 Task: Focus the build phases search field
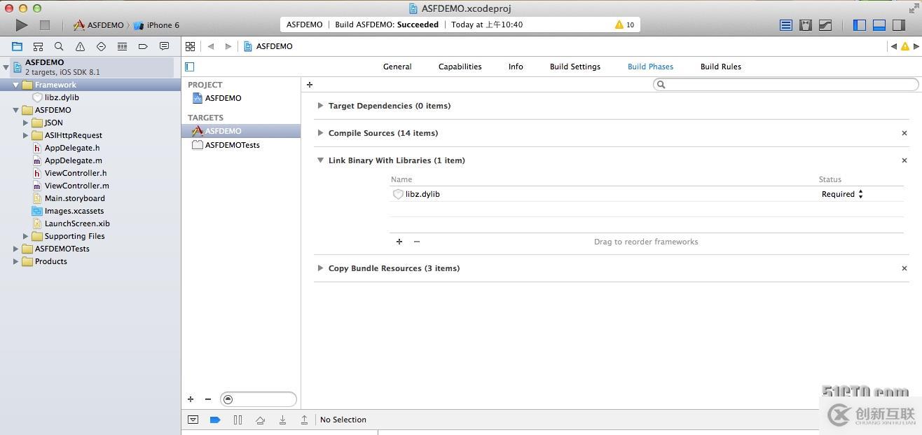[x=785, y=85]
